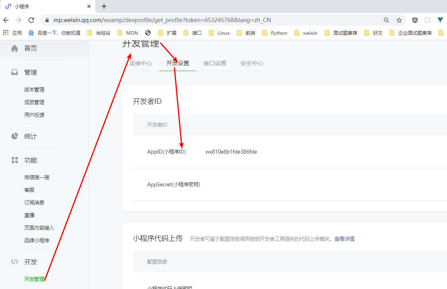Open the zoom magnifier icon in address bar
The width and height of the screenshot is (447, 289).
386,20
